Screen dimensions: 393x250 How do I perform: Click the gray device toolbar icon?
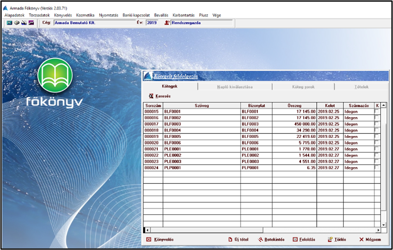click(17, 23)
